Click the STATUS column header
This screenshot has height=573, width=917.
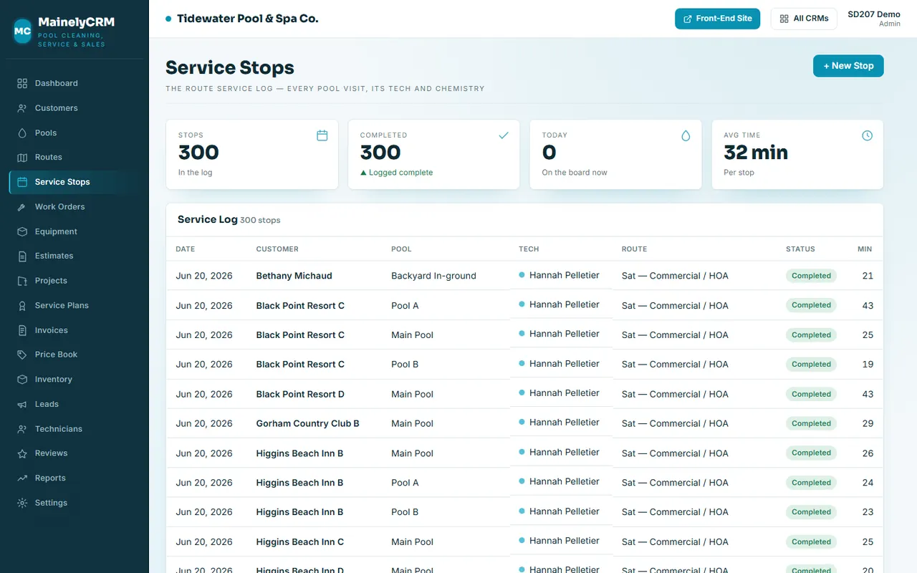[x=800, y=249]
